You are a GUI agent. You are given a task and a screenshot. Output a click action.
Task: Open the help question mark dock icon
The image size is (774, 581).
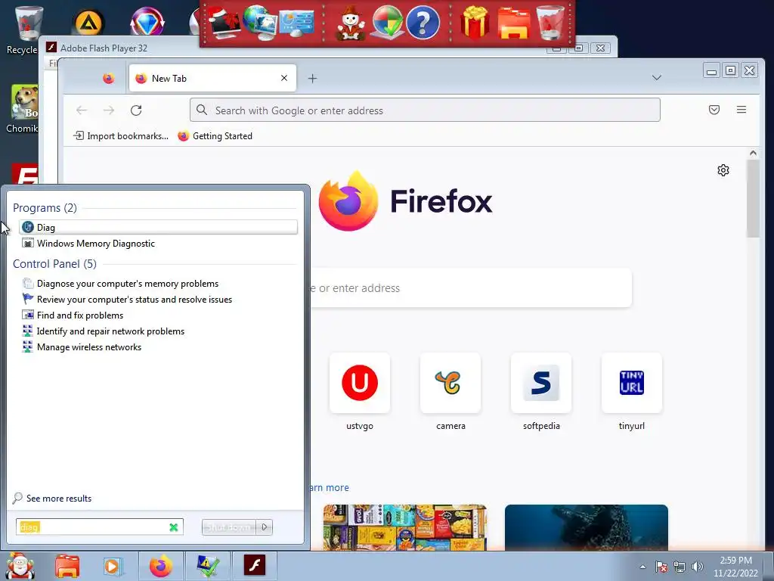(x=423, y=22)
